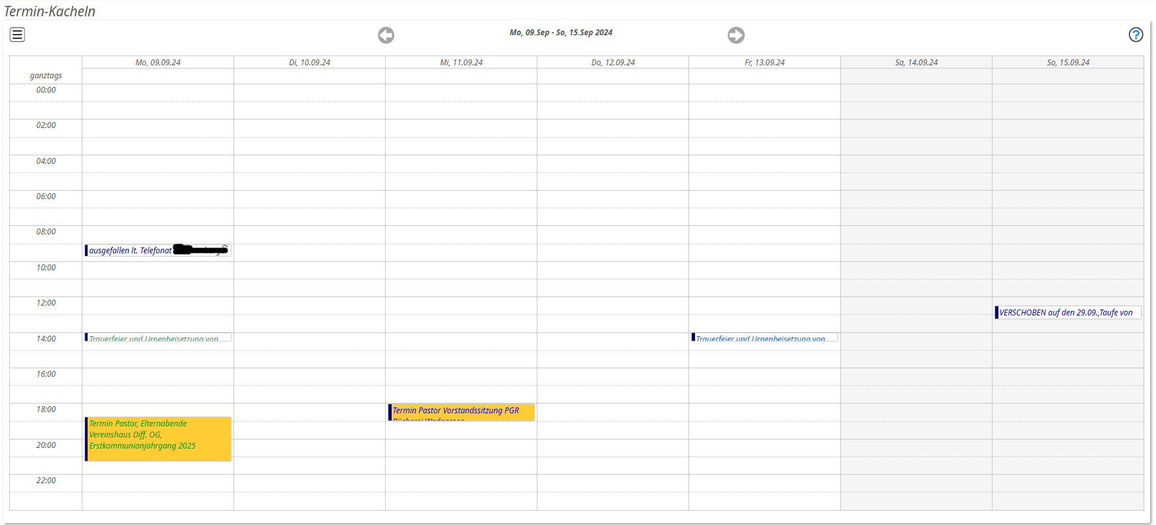Select the Sa, 14.09.24 day header
This screenshot has height=525, width=1156.
point(916,63)
